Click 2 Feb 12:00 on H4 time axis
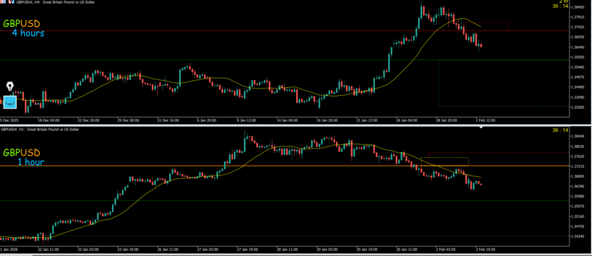This screenshot has width=592, height=256. coord(485,120)
